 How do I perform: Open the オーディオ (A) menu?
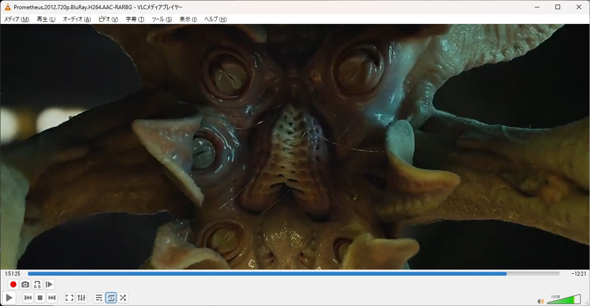(77, 19)
